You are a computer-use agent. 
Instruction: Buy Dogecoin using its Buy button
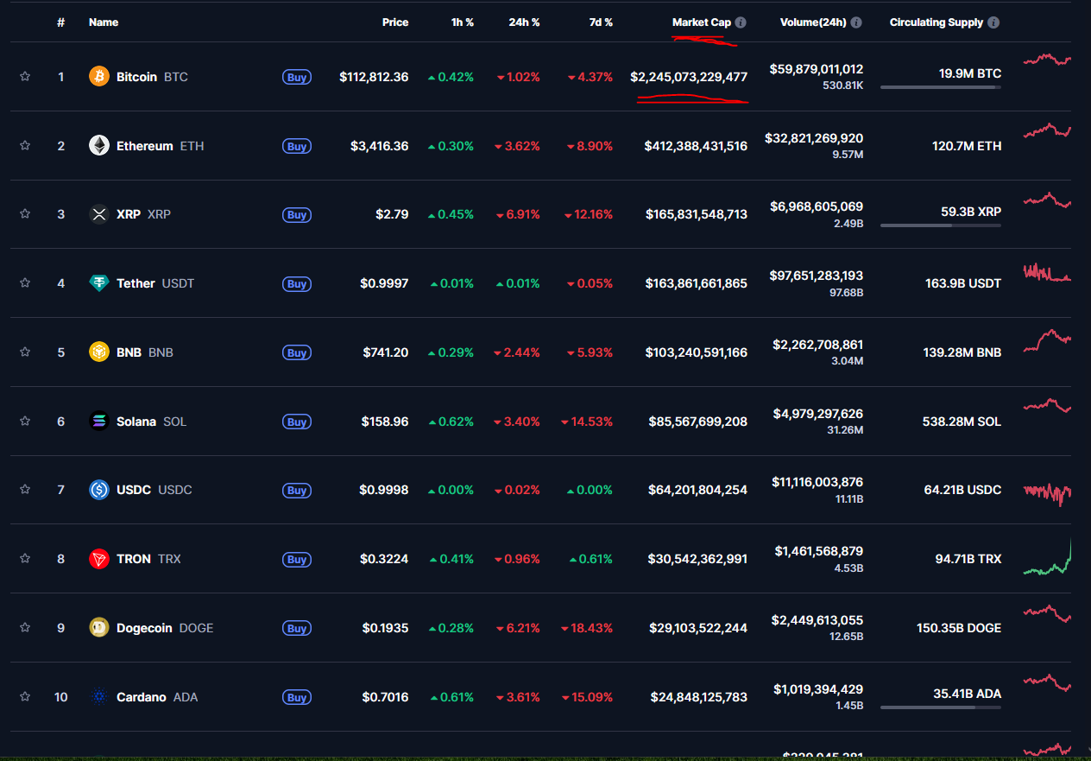297,628
